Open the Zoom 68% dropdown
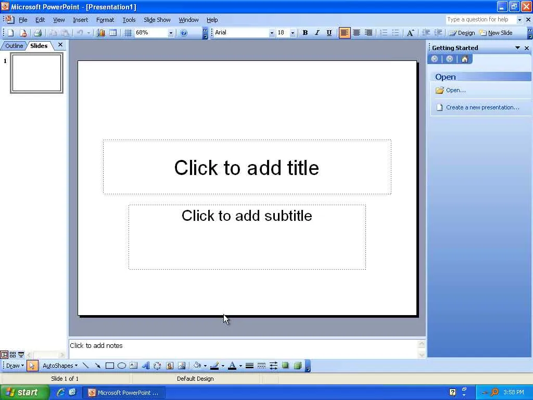The height and width of the screenshot is (400, 533). pos(171,33)
